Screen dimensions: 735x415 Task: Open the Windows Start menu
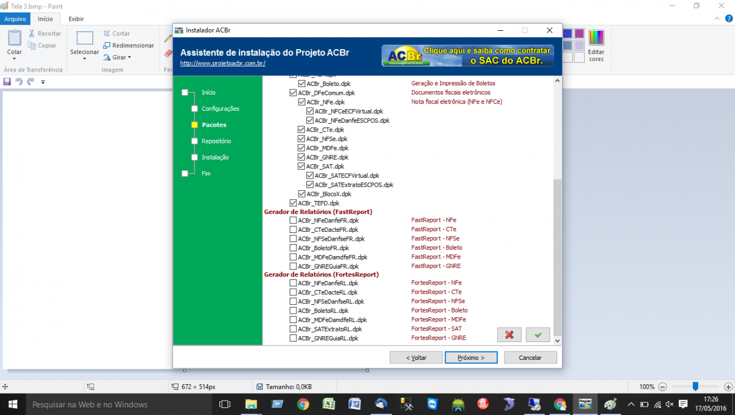[12, 404]
